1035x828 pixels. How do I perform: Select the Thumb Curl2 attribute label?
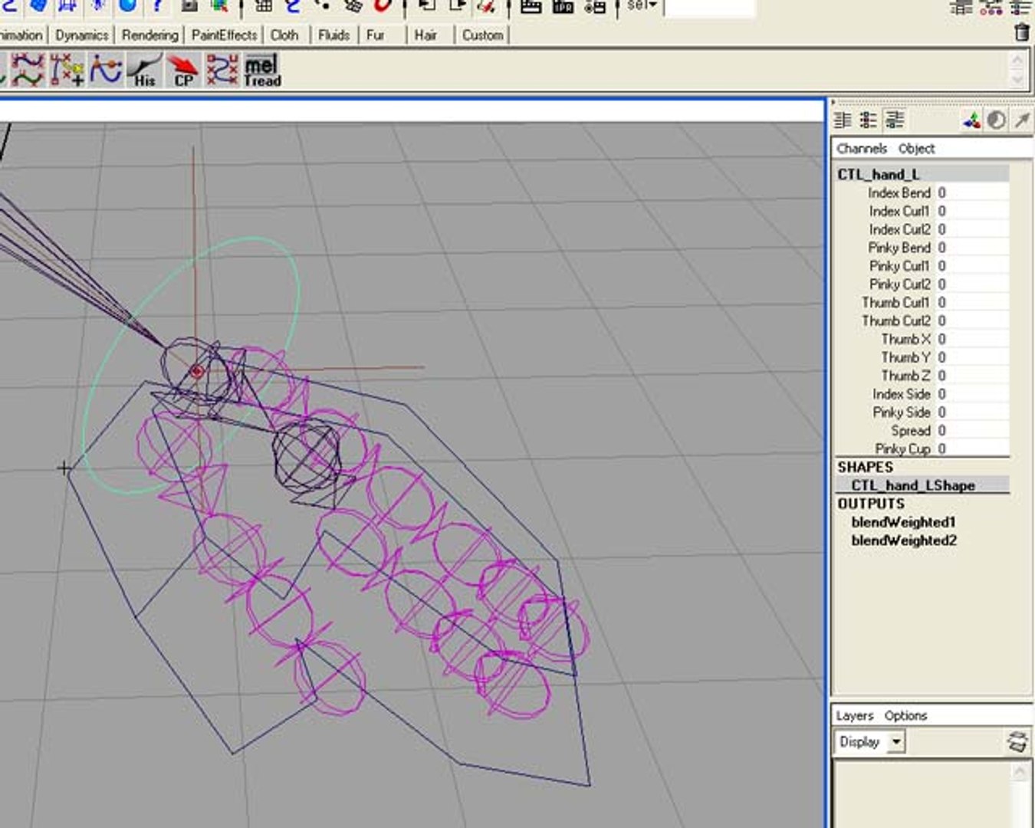[x=895, y=320]
